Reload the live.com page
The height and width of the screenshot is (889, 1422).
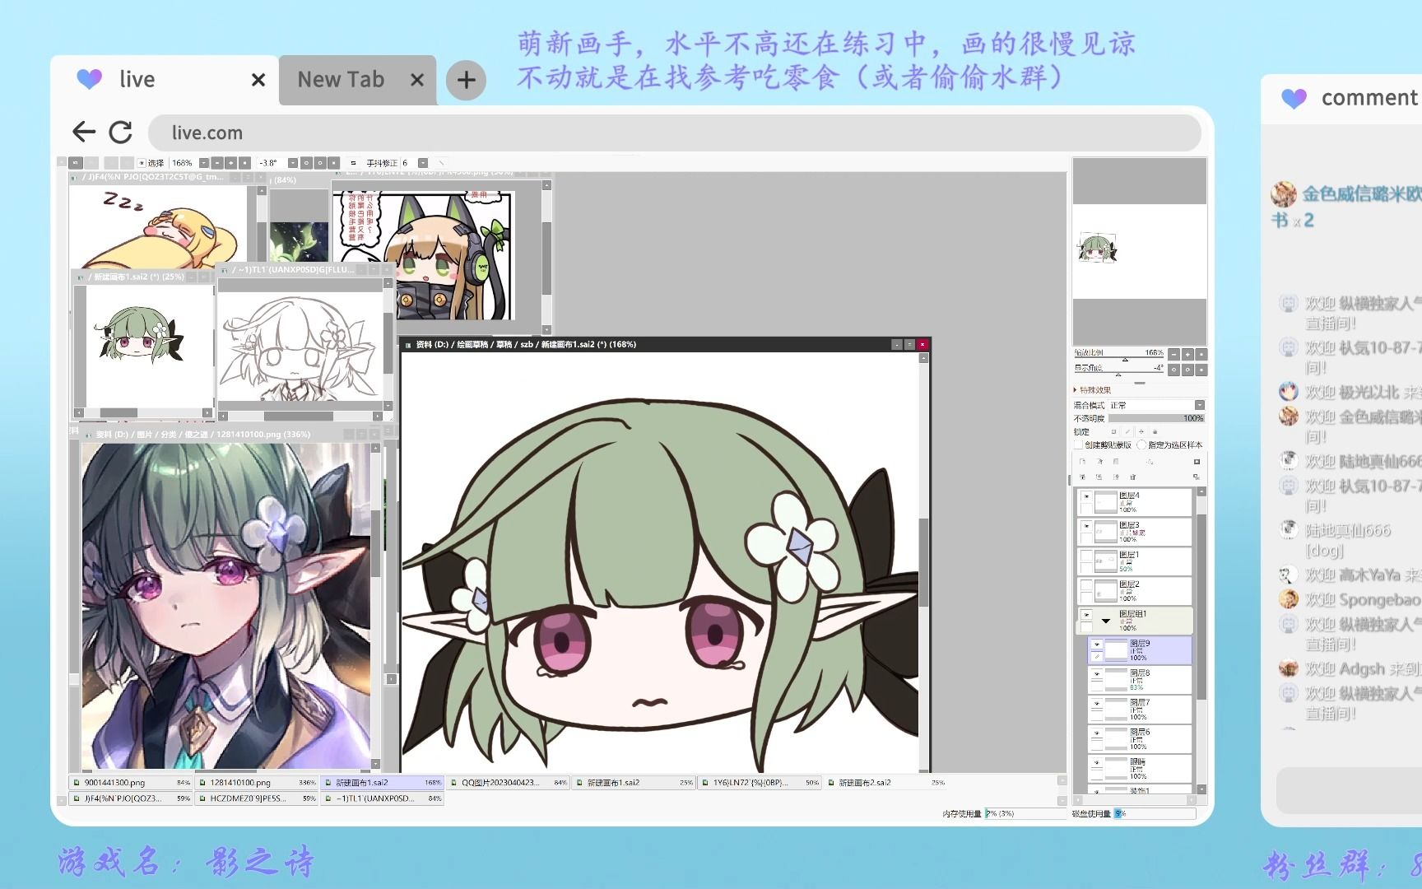point(120,132)
